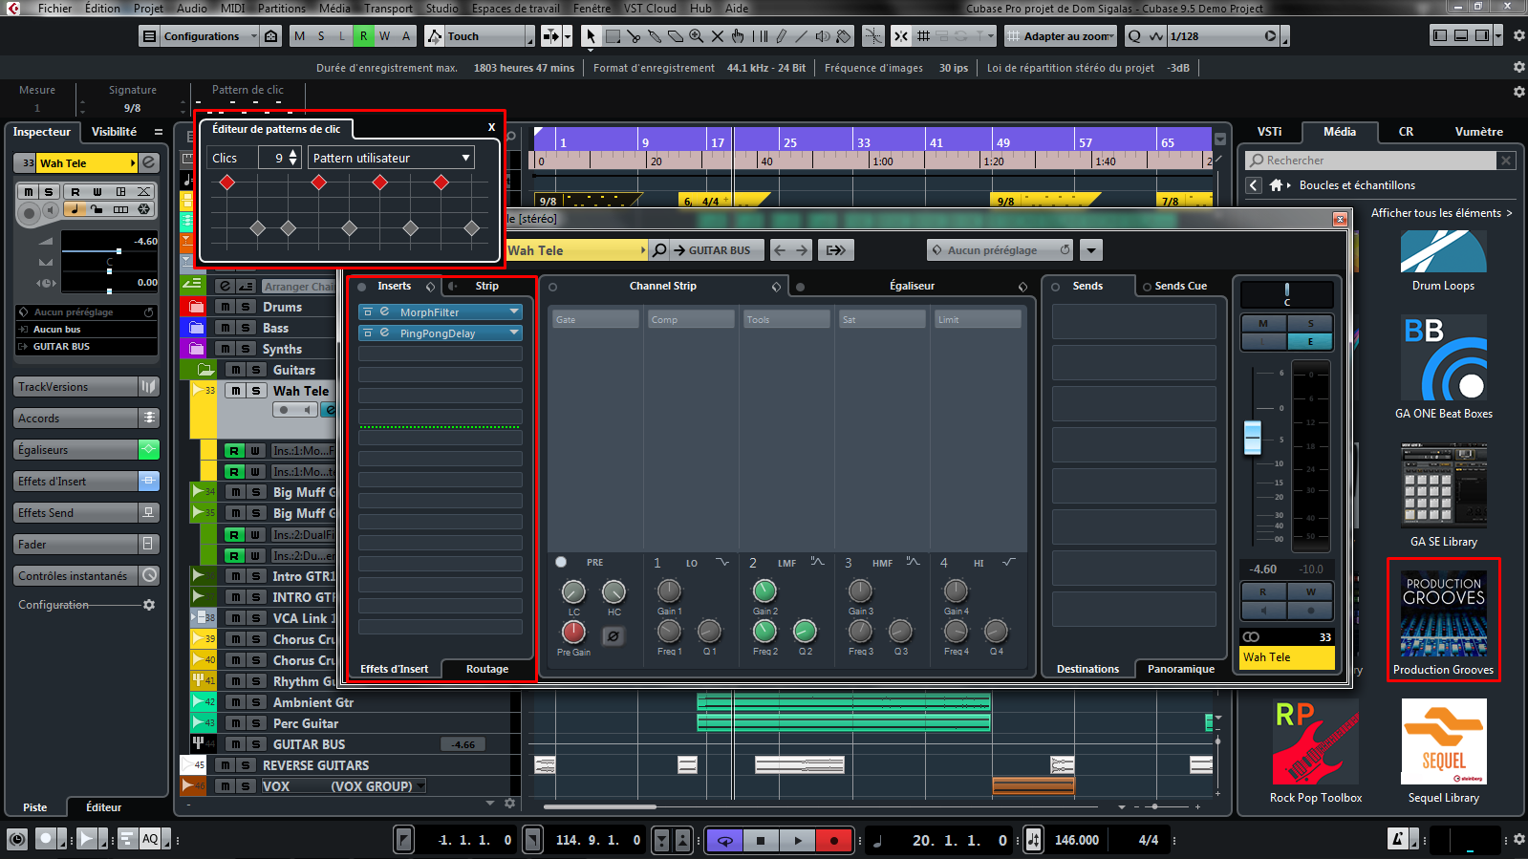Solo the Bass track
This screenshot has width=1528, height=859.
click(246, 328)
